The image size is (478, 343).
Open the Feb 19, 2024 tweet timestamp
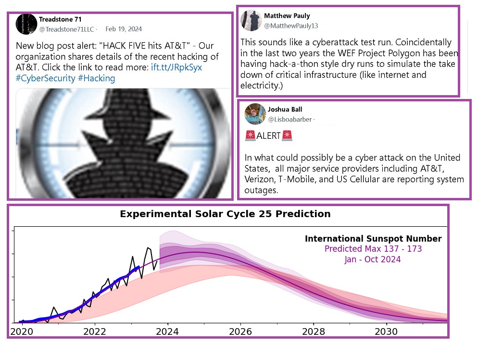point(124,29)
